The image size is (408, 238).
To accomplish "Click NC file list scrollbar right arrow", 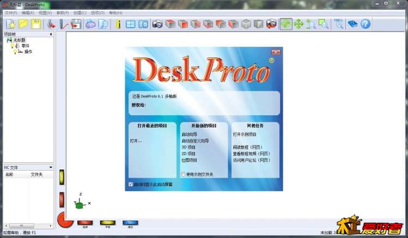I will 51,226.
